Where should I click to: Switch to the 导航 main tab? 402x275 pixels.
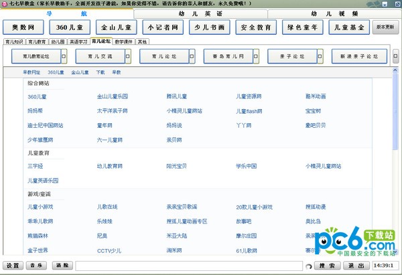pos(66,14)
